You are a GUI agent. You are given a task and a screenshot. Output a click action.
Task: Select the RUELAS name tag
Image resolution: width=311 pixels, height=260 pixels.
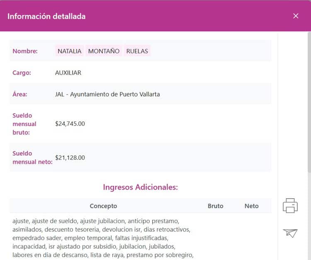137,51
